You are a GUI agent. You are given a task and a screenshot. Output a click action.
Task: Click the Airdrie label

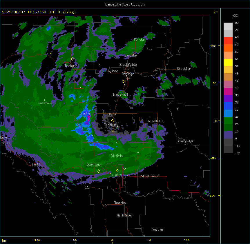117,156
